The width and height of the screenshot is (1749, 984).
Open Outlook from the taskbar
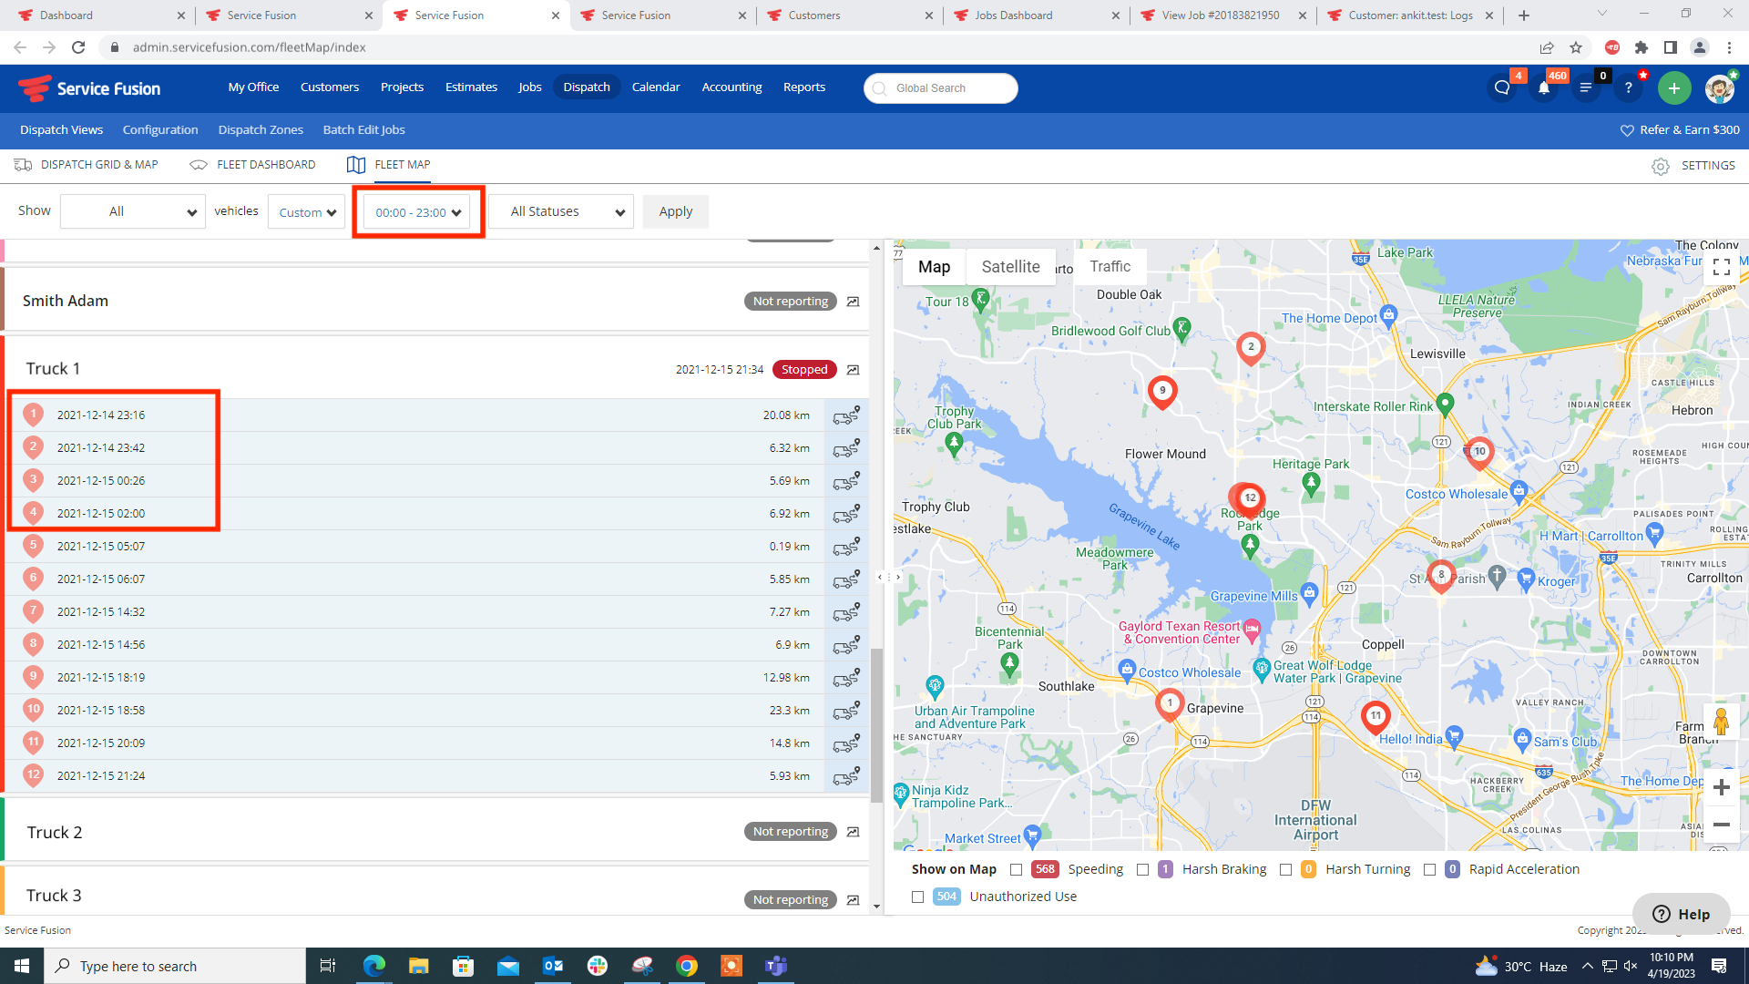[553, 966]
